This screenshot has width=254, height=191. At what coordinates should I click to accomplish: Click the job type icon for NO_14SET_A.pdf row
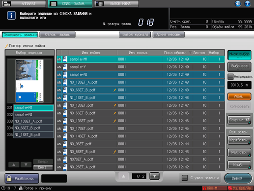(59, 136)
